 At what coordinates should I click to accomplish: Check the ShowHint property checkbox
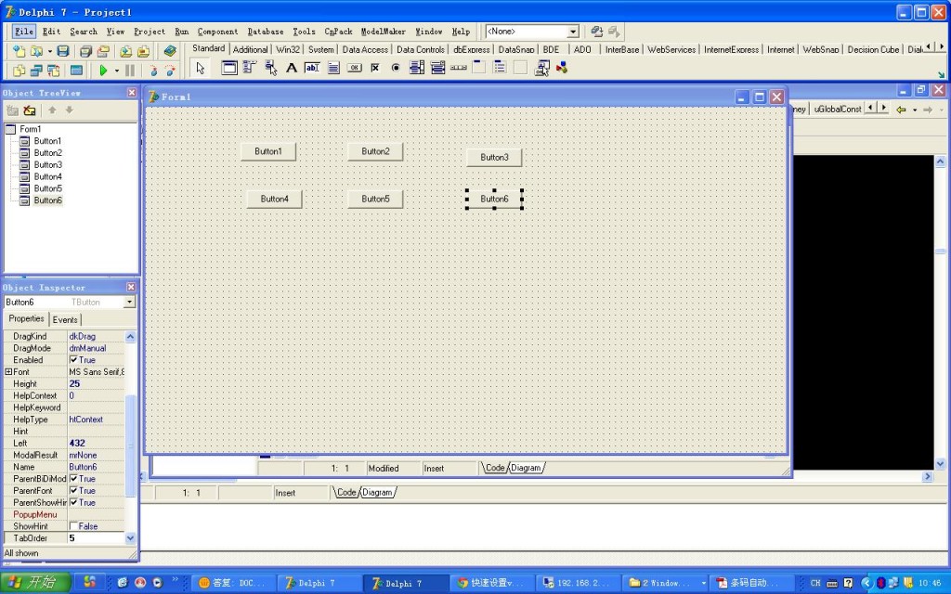point(74,526)
